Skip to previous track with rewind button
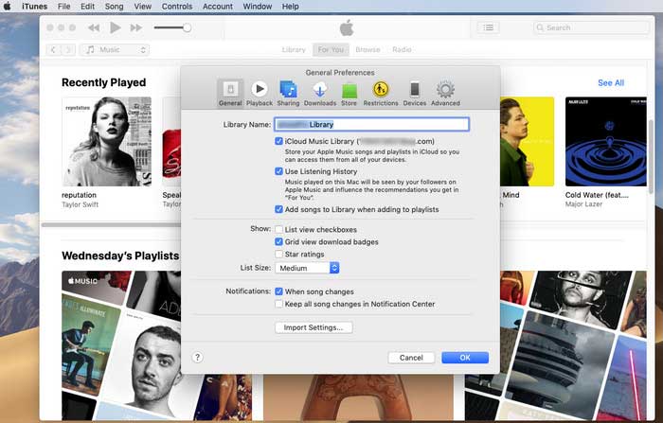Image resolution: width=663 pixels, height=423 pixels. pos(94,27)
